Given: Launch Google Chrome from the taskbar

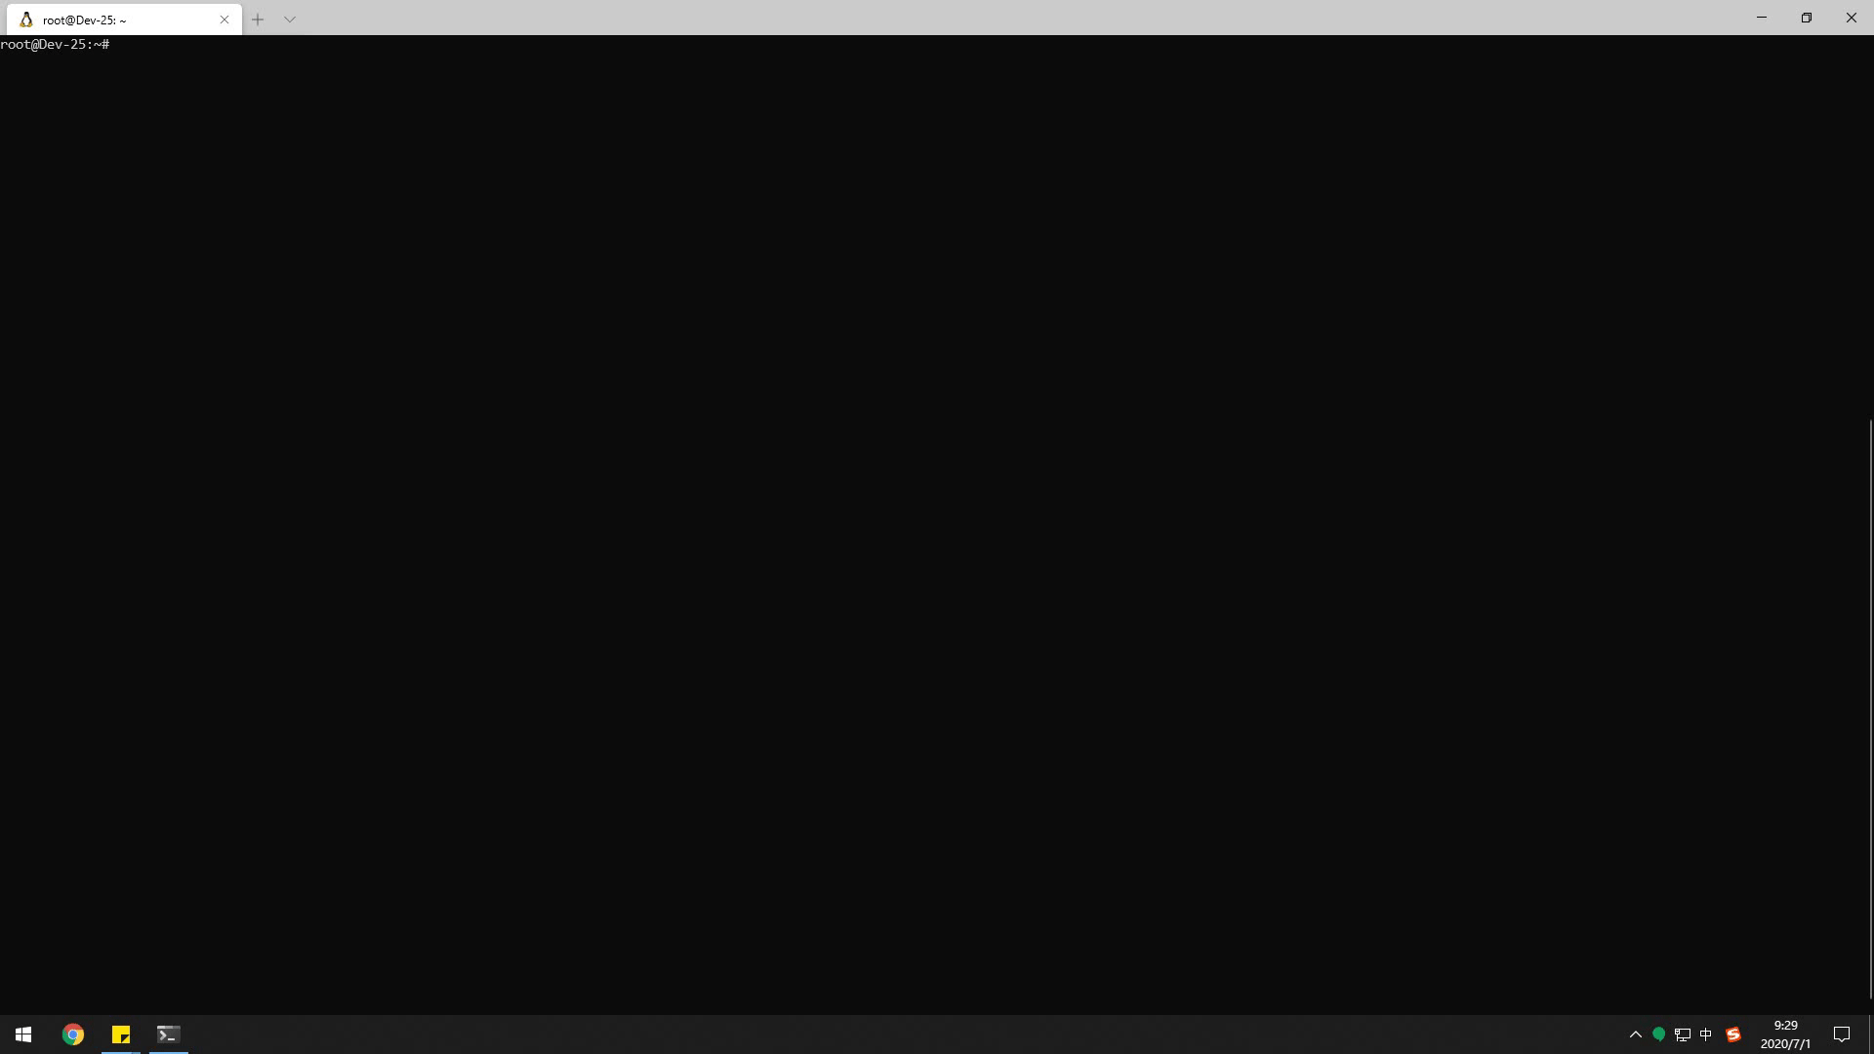Looking at the screenshot, I should click(x=73, y=1034).
